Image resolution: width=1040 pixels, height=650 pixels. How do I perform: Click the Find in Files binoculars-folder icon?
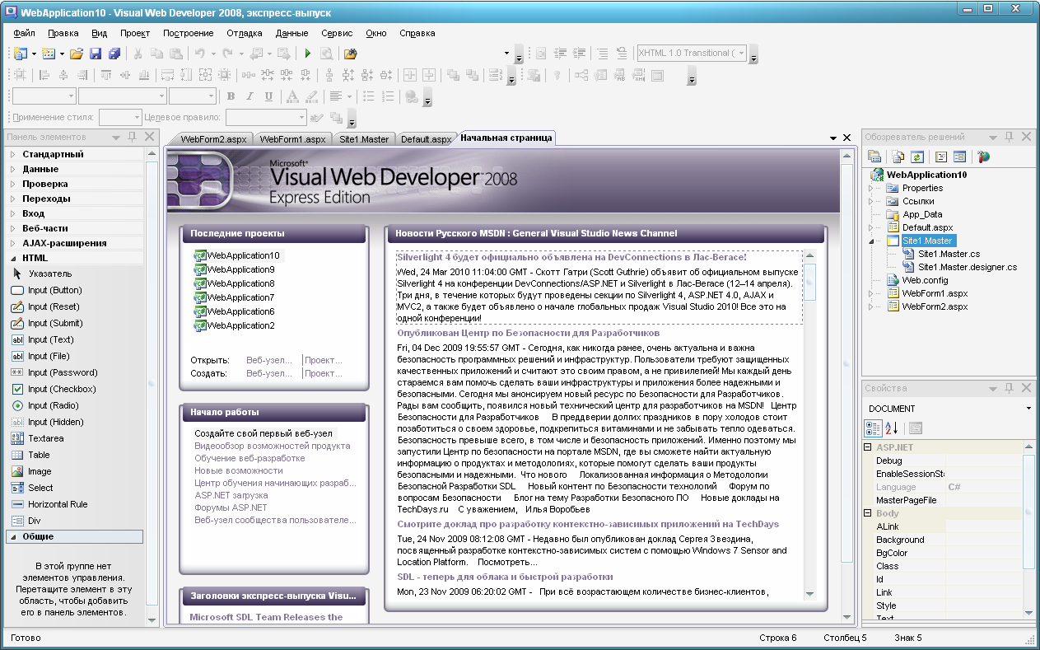pos(350,54)
